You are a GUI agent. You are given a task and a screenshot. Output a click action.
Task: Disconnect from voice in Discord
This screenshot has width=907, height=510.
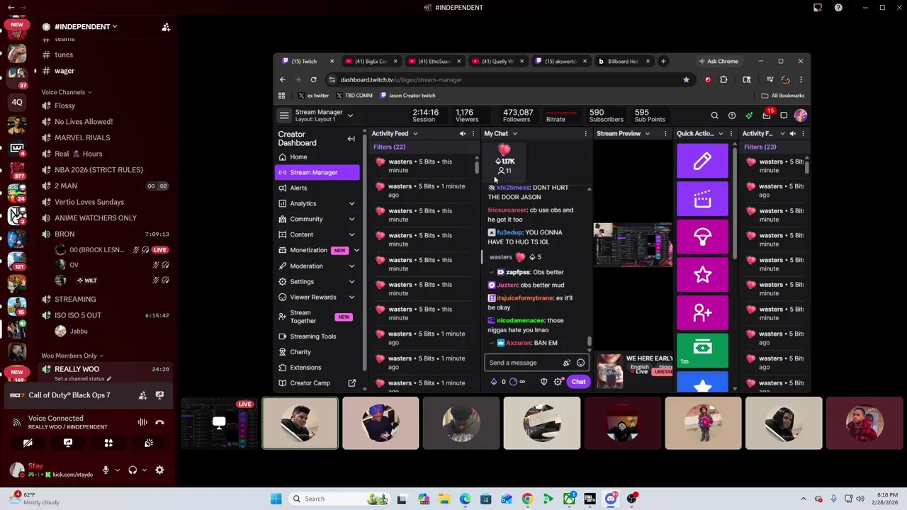point(159,422)
